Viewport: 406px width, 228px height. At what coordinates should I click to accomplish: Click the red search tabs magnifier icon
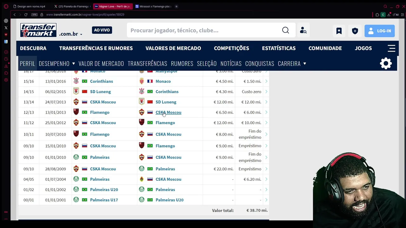pos(385,6)
